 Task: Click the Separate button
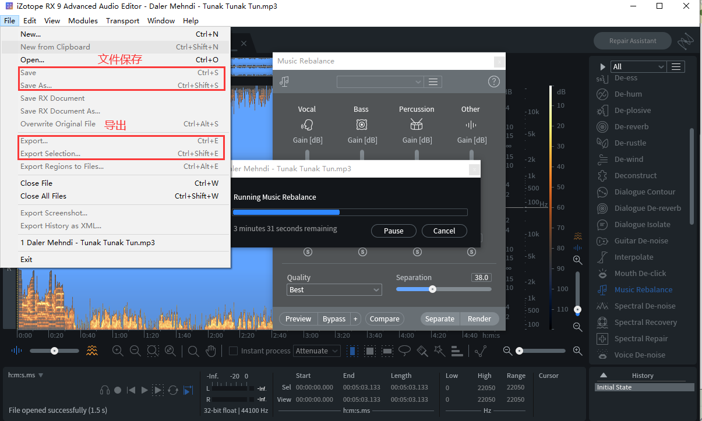pos(440,319)
